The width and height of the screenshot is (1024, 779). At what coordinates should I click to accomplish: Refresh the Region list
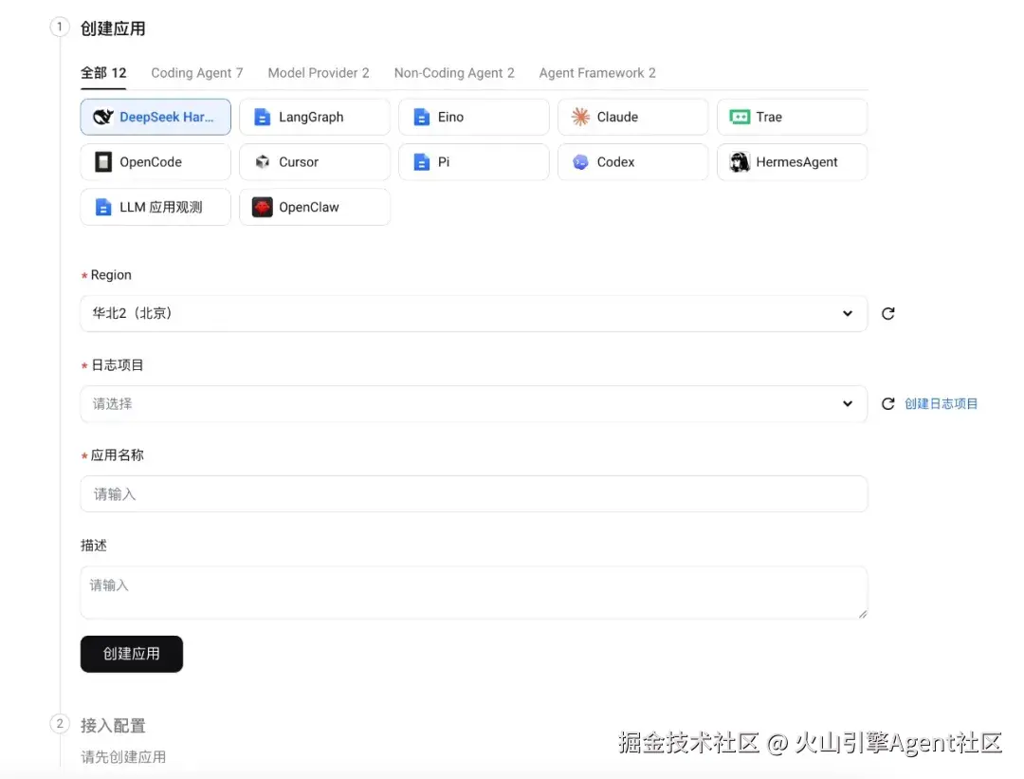(887, 314)
